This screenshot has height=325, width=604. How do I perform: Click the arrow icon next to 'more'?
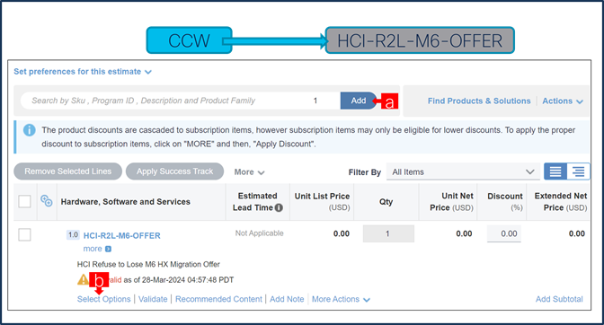[x=108, y=249]
